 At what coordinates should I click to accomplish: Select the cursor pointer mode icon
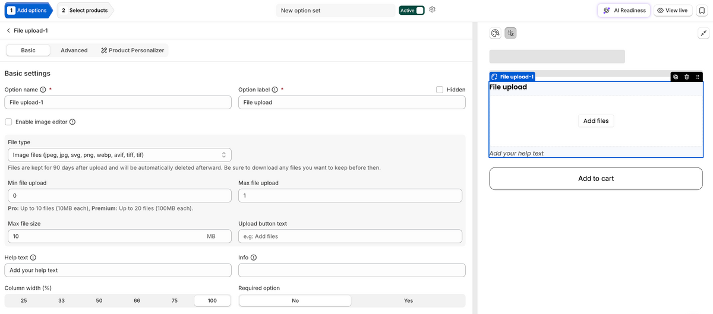click(x=510, y=33)
